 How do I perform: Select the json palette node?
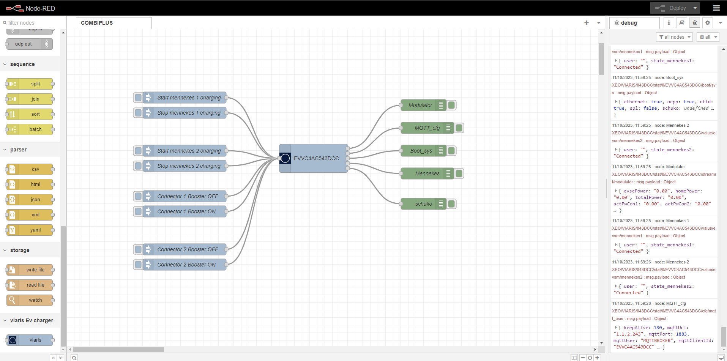tap(30, 200)
